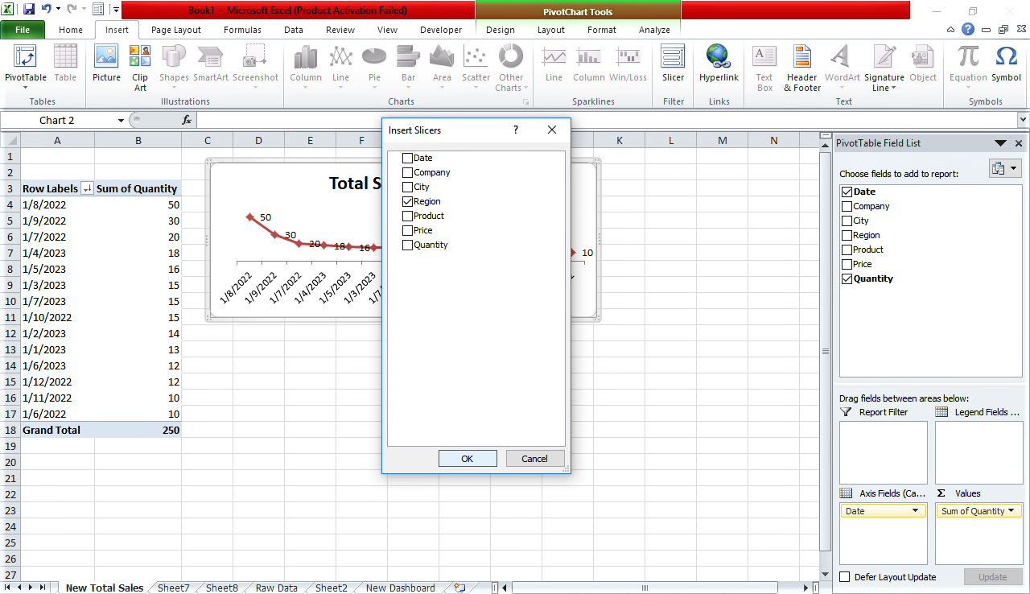The image size is (1030, 594).
Task: Click the Slicer button in Filter group
Action: [x=673, y=64]
